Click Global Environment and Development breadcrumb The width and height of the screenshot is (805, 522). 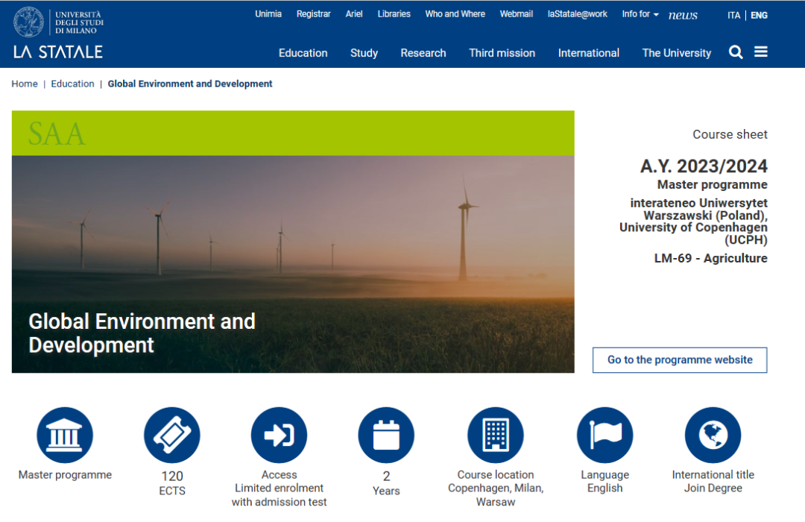tap(190, 84)
